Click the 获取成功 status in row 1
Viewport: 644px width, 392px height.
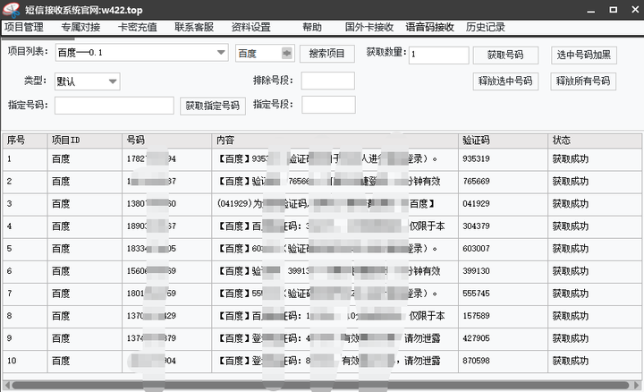[571, 159]
